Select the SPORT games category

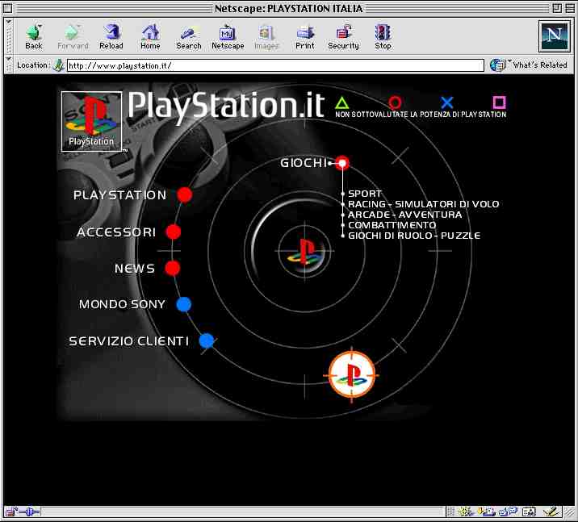(x=365, y=194)
